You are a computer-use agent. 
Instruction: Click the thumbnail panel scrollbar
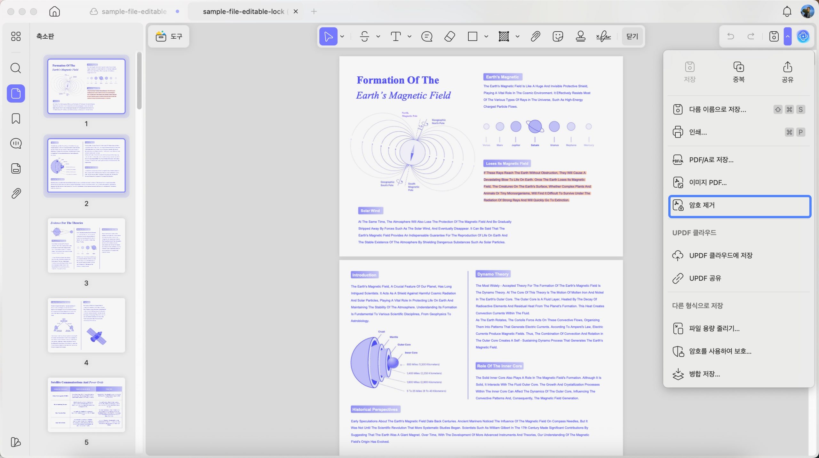coord(139,81)
